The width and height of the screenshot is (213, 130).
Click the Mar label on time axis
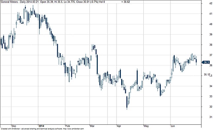pyautogui.click(x=92, y=126)
